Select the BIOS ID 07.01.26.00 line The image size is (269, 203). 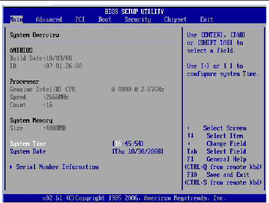[46, 66]
